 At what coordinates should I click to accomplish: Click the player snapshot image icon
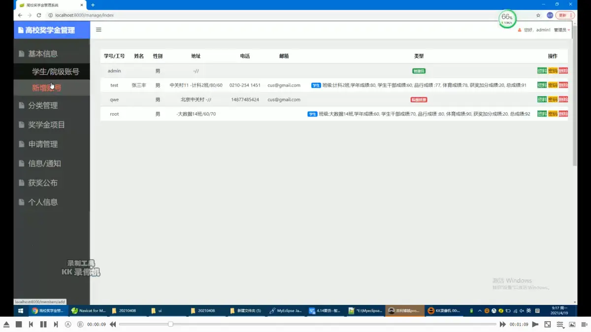click(572, 324)
